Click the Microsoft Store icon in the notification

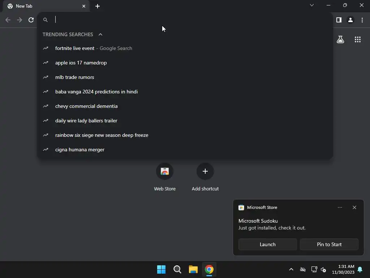tap(241, 207)
